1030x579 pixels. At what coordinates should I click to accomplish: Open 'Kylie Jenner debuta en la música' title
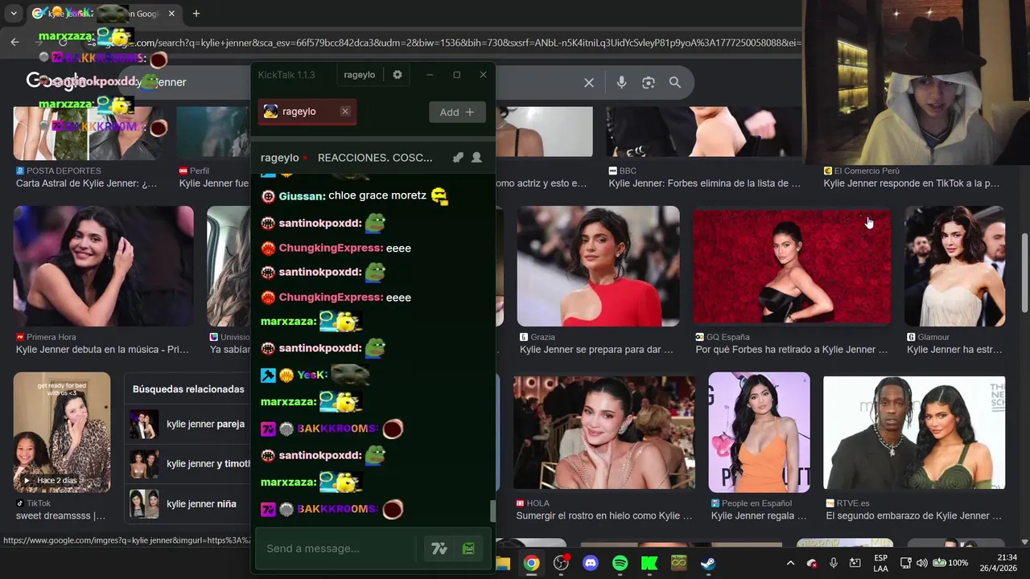coord(102,350)
